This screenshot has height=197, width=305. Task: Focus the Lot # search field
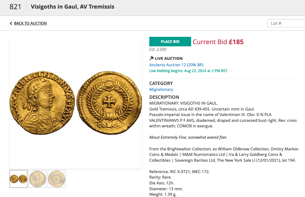[286, 23]
